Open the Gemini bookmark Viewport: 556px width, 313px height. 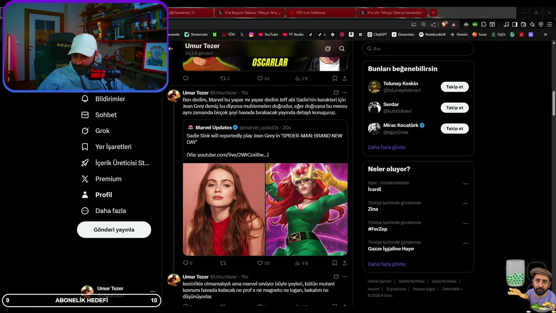(459, 34)
